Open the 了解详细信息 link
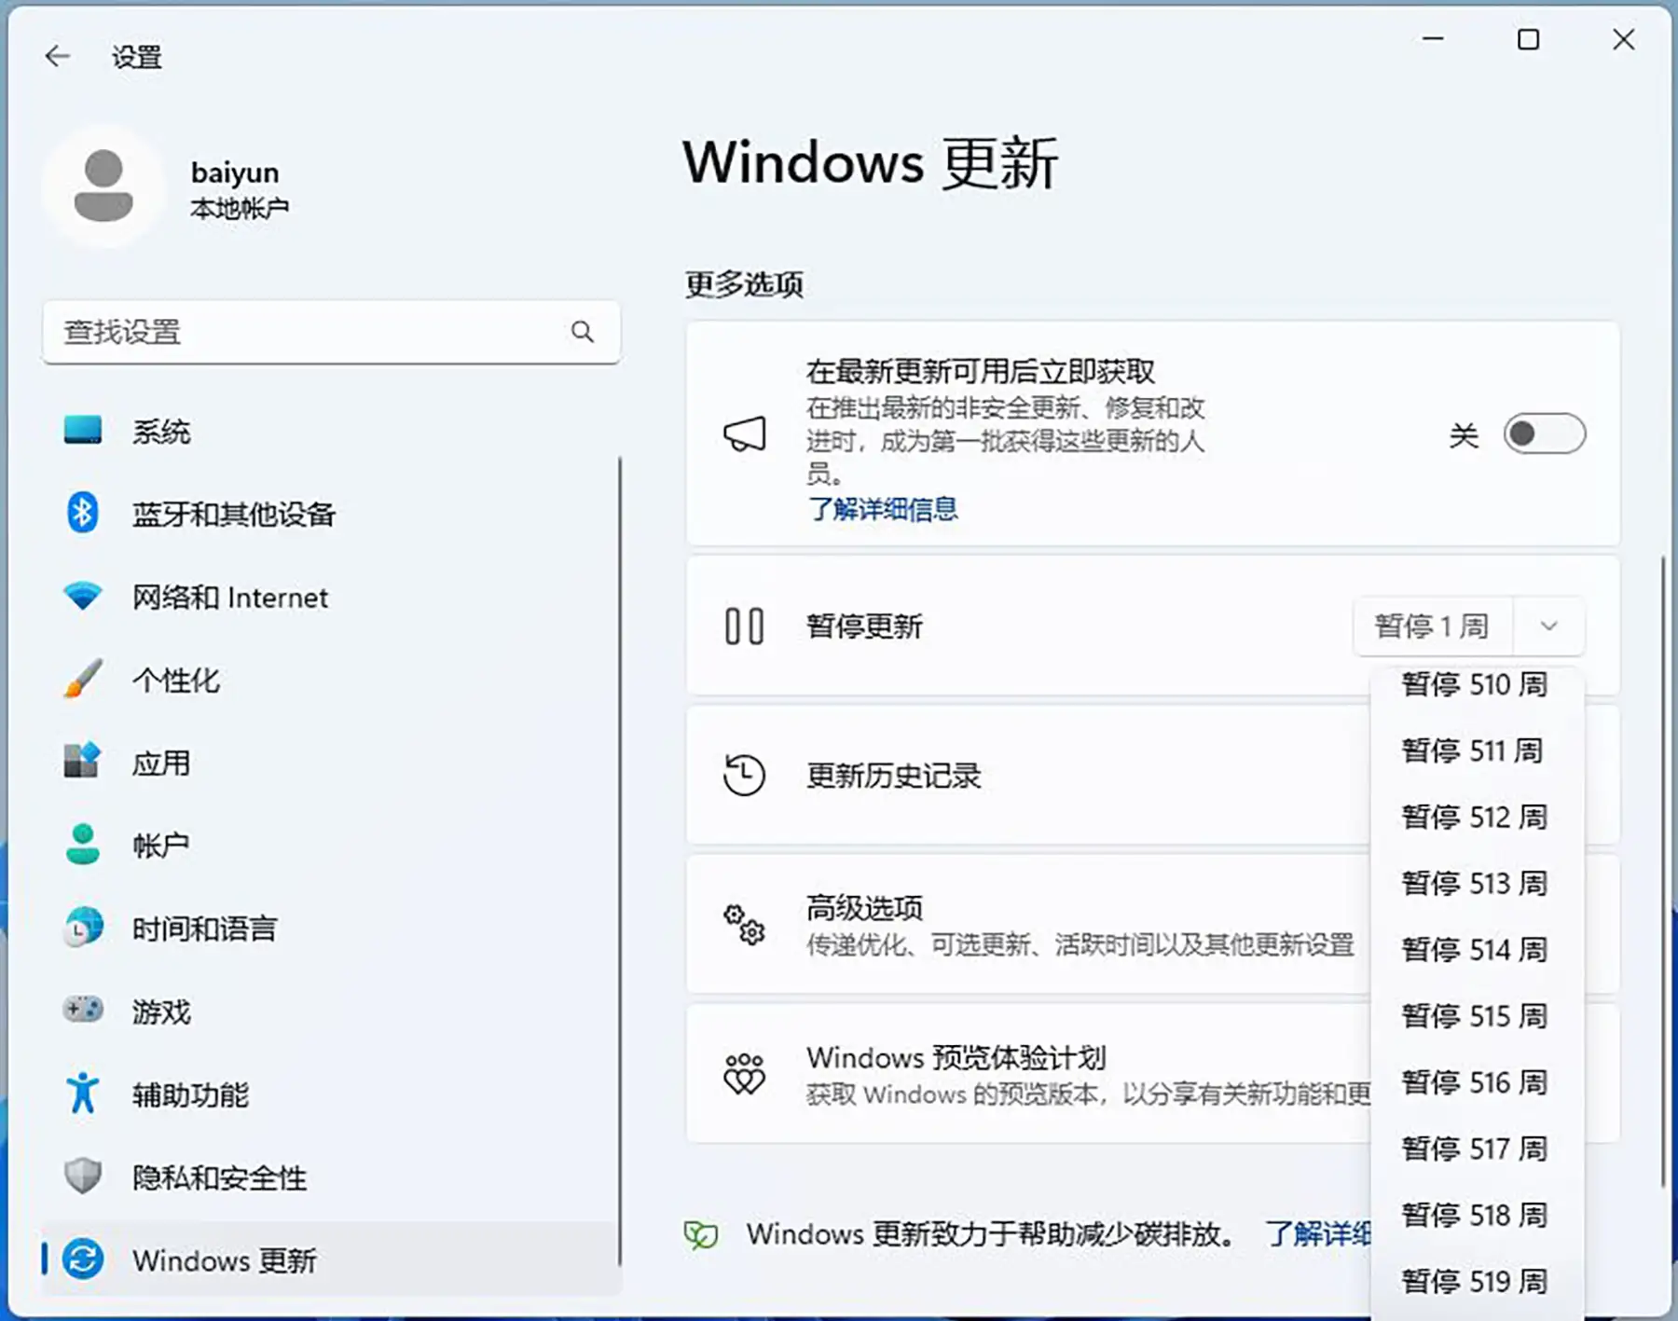Viewport: 1678px width, 1321px height. (882, 509)
